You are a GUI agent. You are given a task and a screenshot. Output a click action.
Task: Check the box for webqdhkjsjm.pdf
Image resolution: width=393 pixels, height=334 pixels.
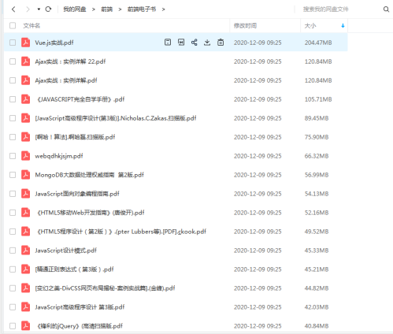coord(13,156)
